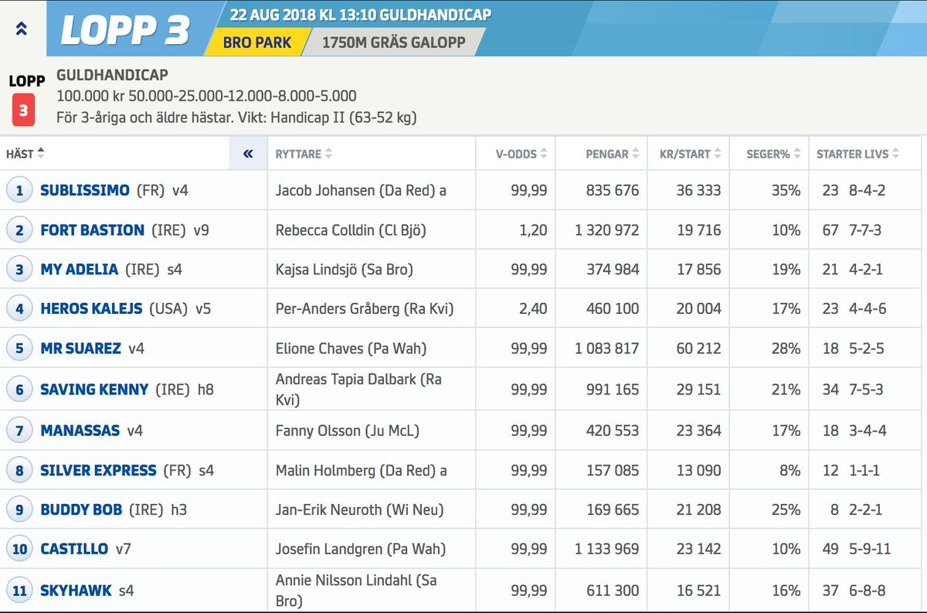Select horse number 2 badge
This screenshot has width=927, height=613.
coord(20,230)
